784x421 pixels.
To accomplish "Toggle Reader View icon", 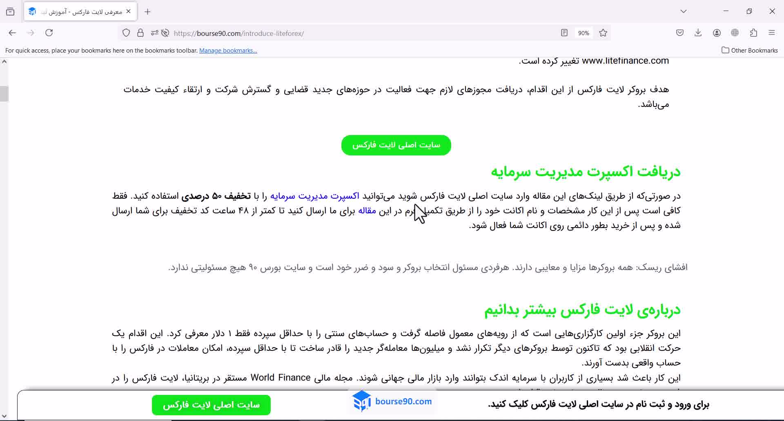I will (x=564, y=33).
